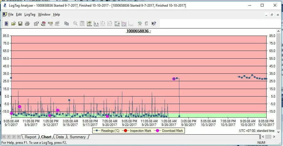Click the Open file folder icon
This screenshot has height=146, width=283.
click(x=13, y=24)
